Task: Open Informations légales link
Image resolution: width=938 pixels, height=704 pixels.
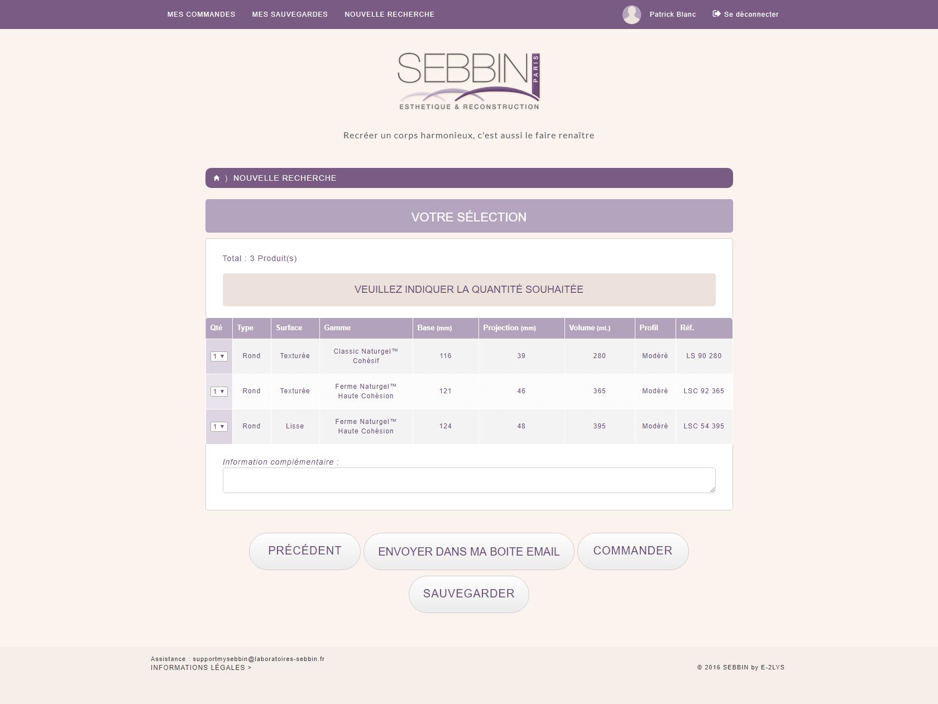Action: [x=201, y=668]
